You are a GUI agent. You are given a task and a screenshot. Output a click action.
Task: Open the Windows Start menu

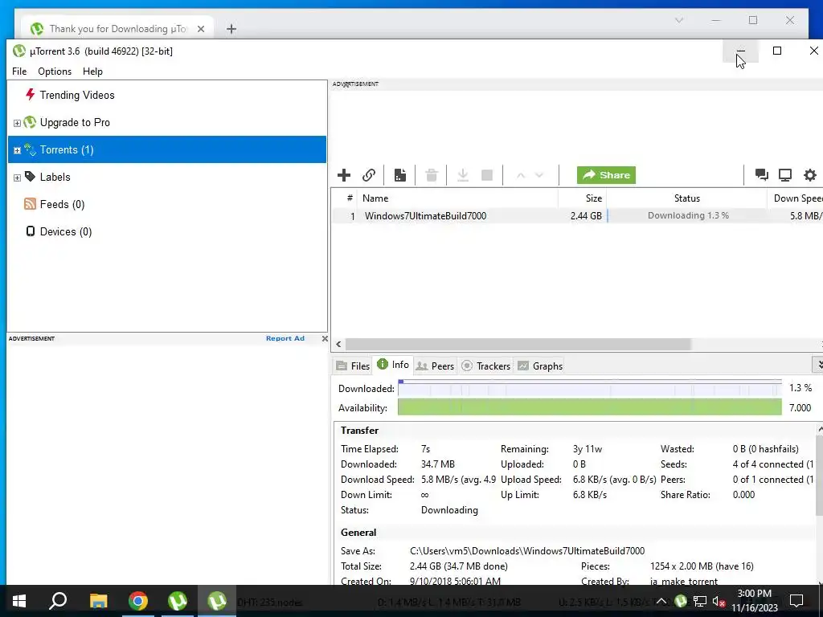19,601
